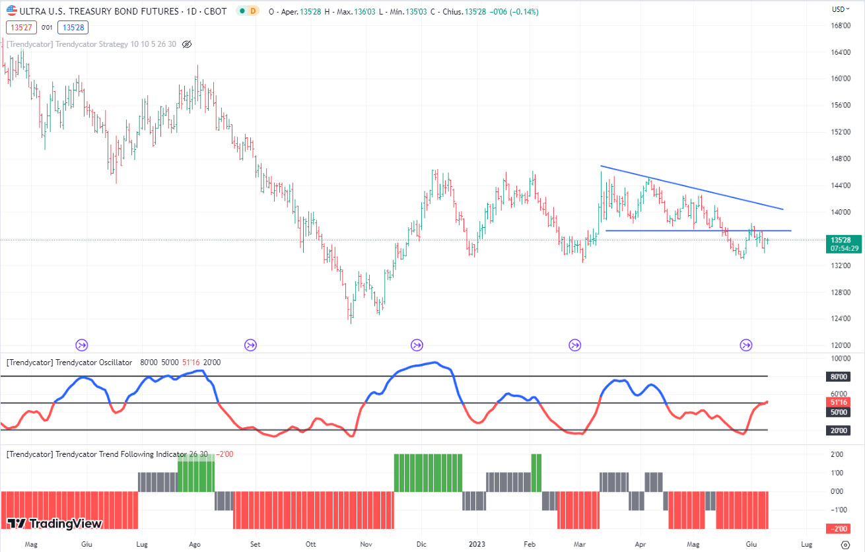Click the rightmost contract switch marker

click(745, 345)
